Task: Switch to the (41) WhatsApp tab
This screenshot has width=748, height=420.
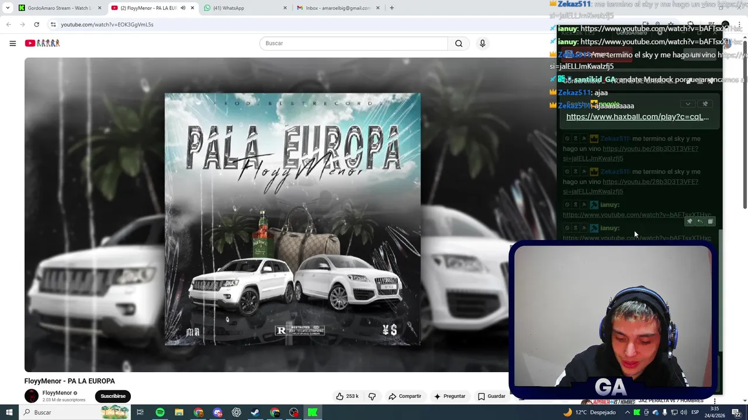Action: tap(245, 8)
